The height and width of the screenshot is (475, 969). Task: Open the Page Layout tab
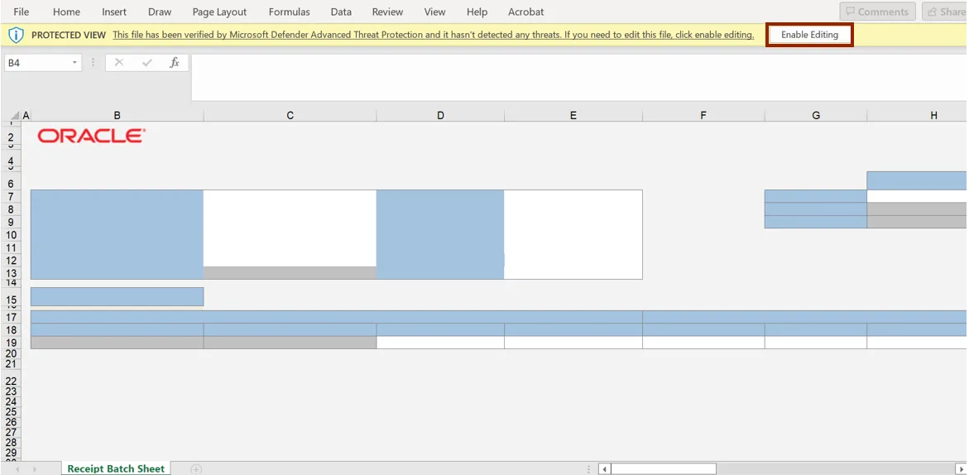click(219, 12)
